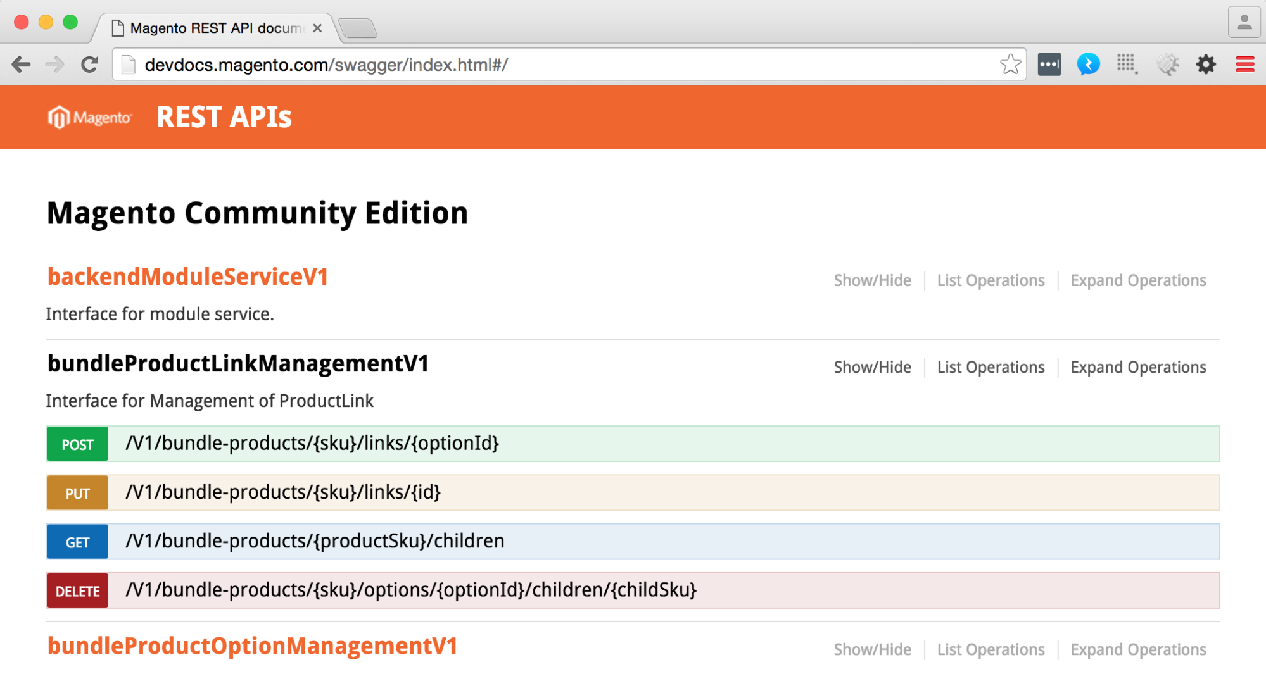This screenshot has height=674, width=1266.
Task: Expand the DELETE children/{childSku} endpoint path
Action: coord(411,590)
